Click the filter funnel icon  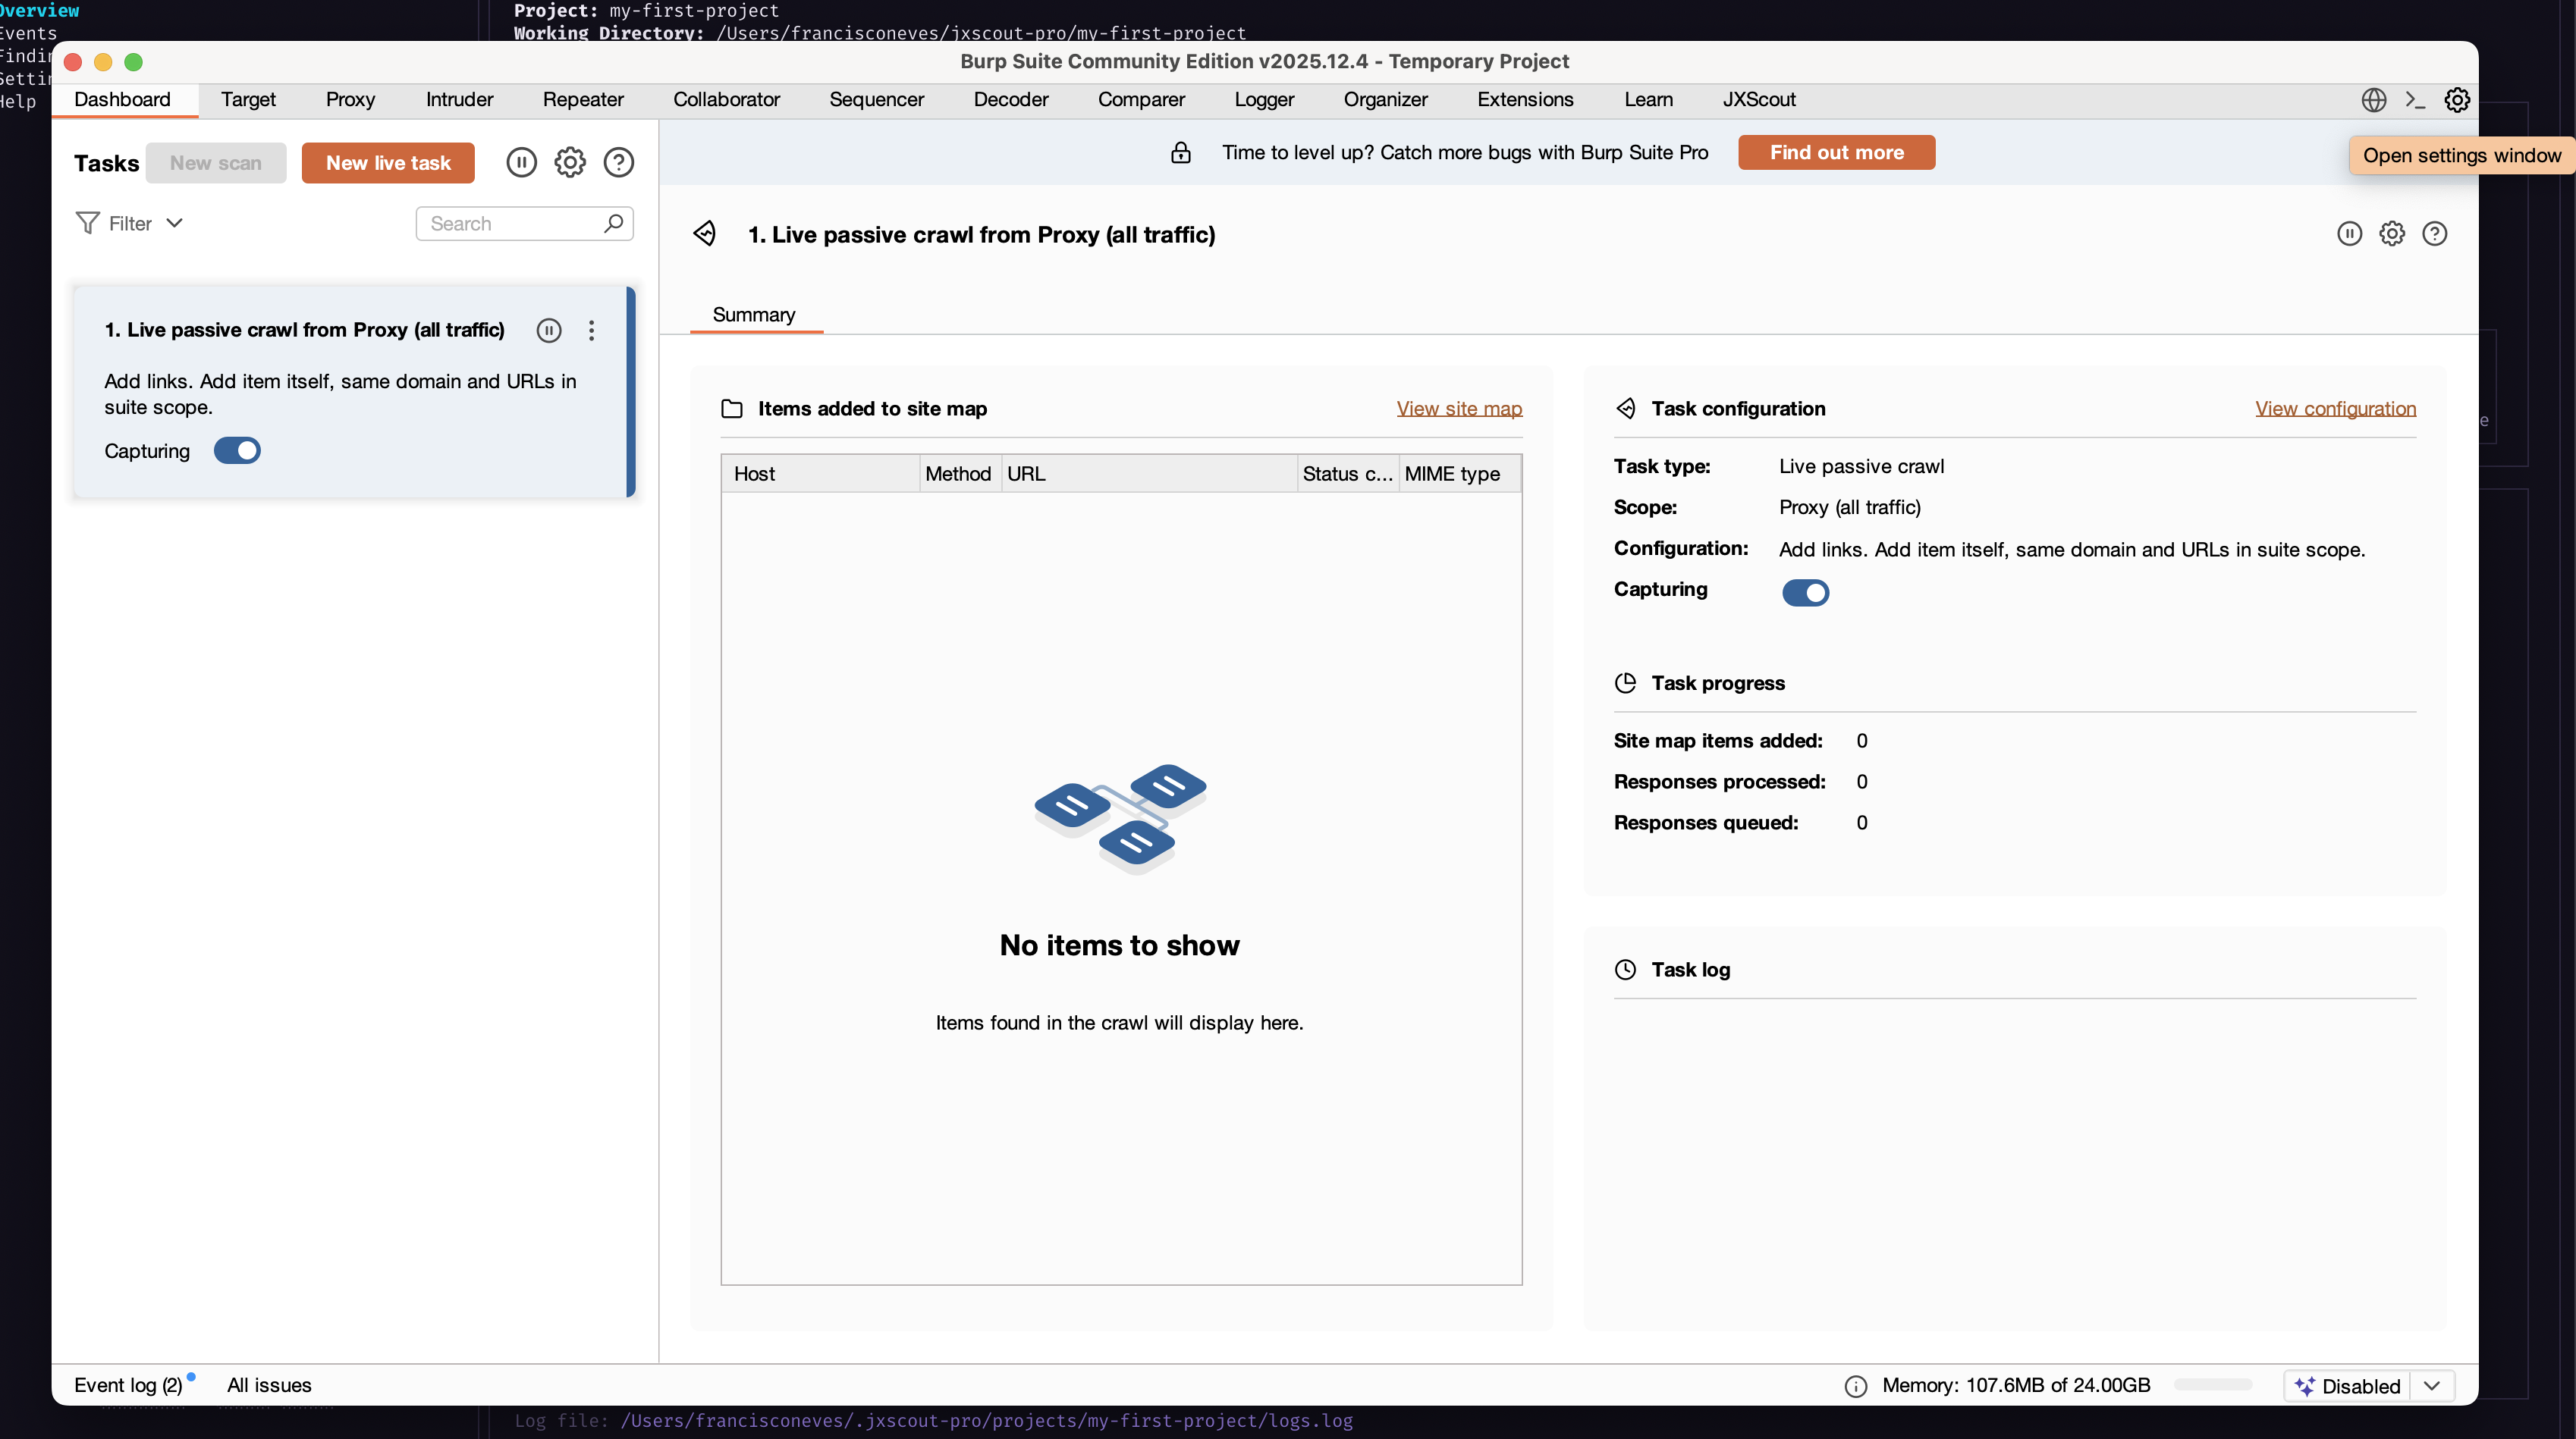pyautogui.click(x=88, y=223)
